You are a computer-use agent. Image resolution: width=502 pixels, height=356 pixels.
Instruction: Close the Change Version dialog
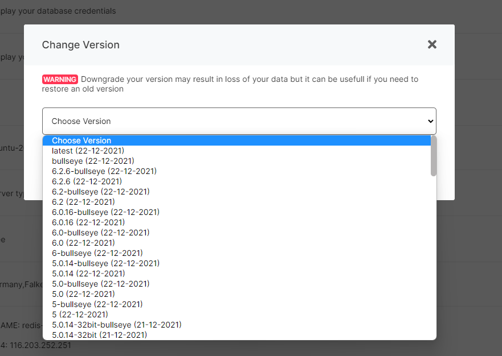coord(432,44)
